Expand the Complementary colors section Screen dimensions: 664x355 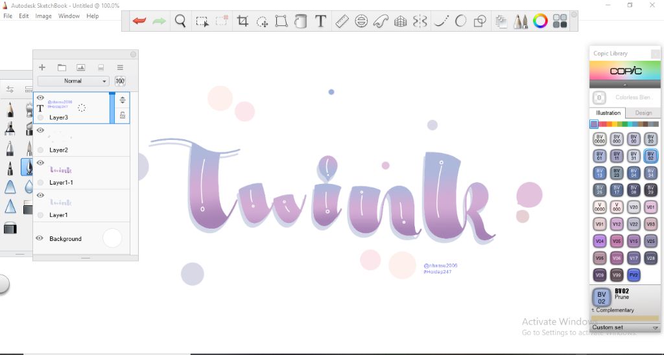tap(613, 310)
